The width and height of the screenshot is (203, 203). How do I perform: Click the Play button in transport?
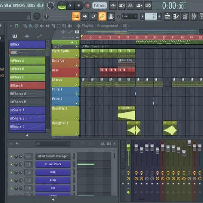pos(70,6)
